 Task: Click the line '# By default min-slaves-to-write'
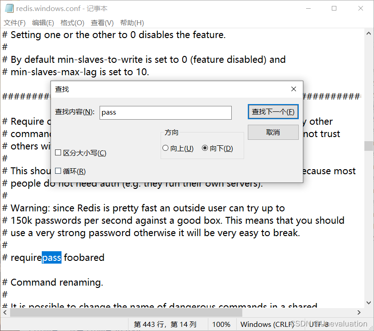click(x=144, y=60)
